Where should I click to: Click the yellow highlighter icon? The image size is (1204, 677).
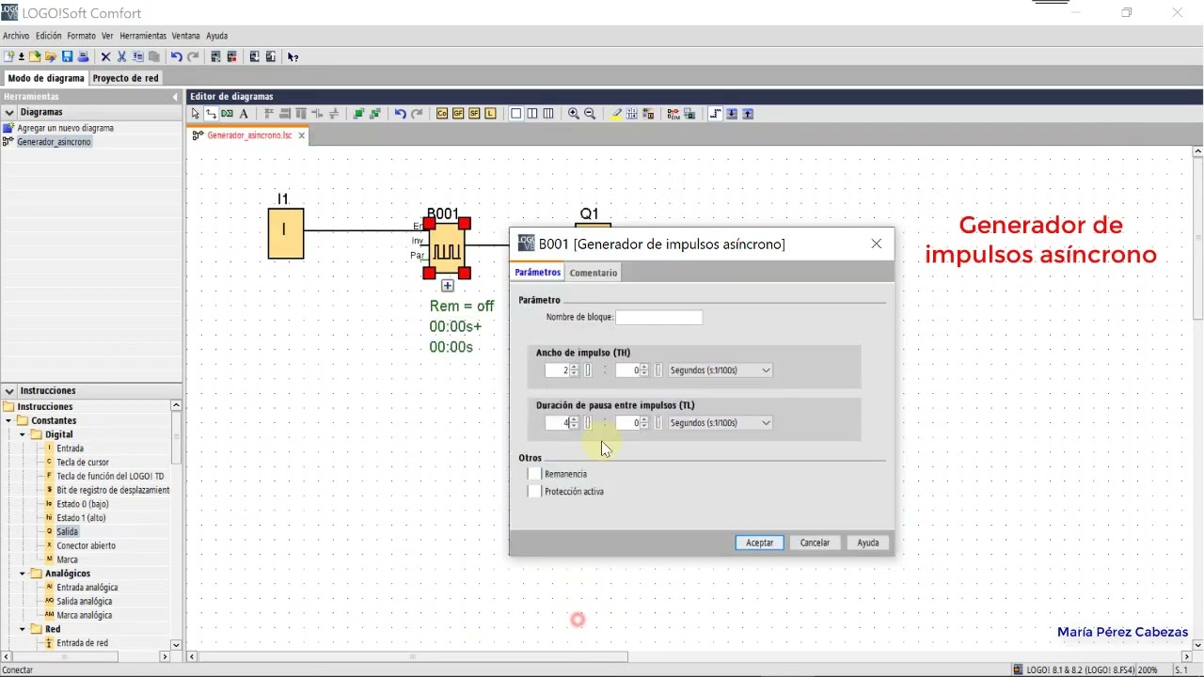point(616,114)
